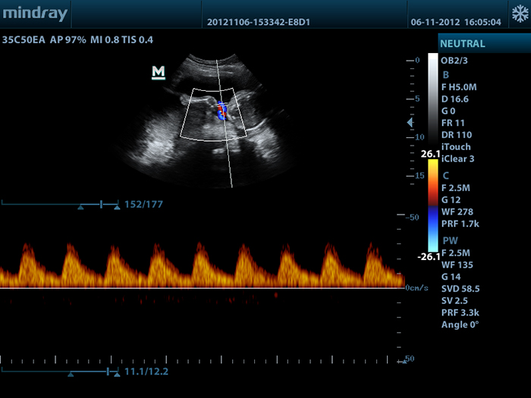Click the grayscale map bar
Viewport: 531px width, 398px height.
point(433,101)
